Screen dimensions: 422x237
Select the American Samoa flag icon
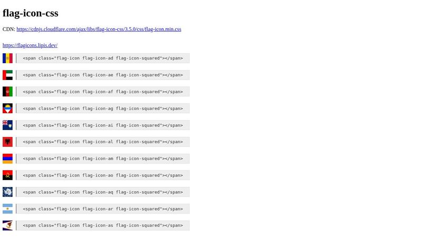[x=7, y=225]
